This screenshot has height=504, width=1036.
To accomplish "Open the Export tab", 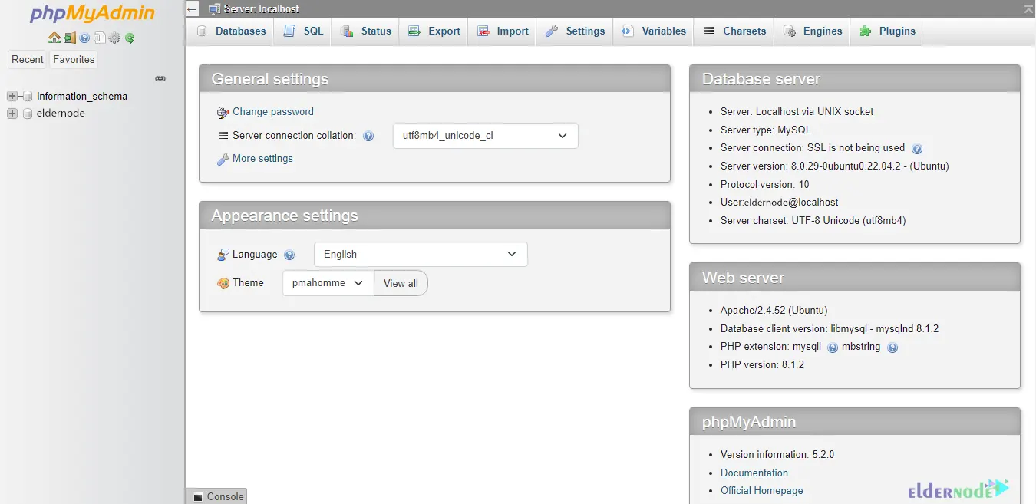I will [x=434, y=31].
